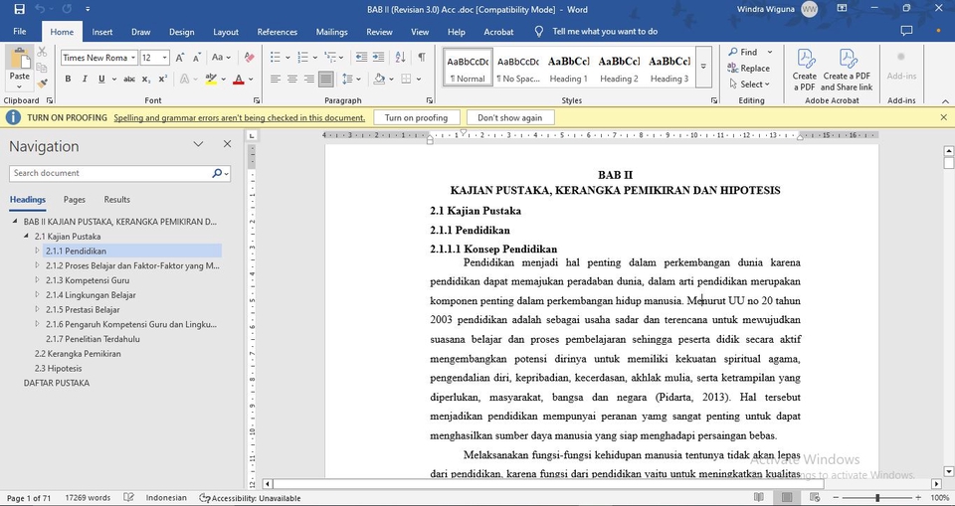
Task: Click the zoom slider in status bar
Action: click(x=877, y=497)
